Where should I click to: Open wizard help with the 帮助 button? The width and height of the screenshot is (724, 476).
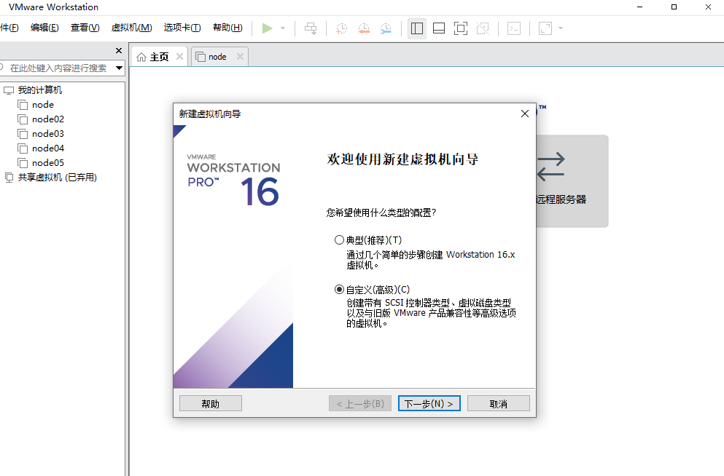click(x=210, y=402)
